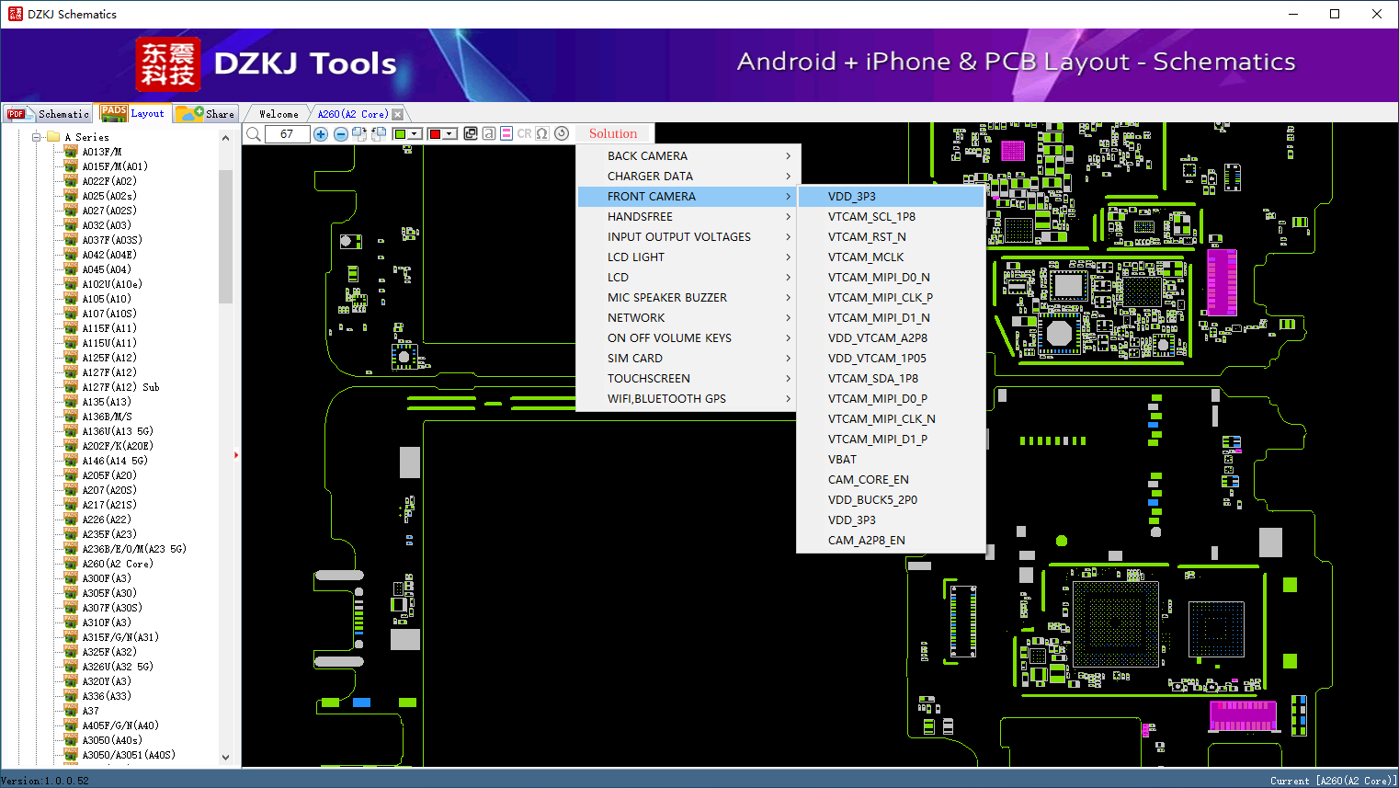Image resolution: width=1399 pixels, height=788 pixels.
Task: Zoom in with the blue plus icon
Action: pos(321,134)
